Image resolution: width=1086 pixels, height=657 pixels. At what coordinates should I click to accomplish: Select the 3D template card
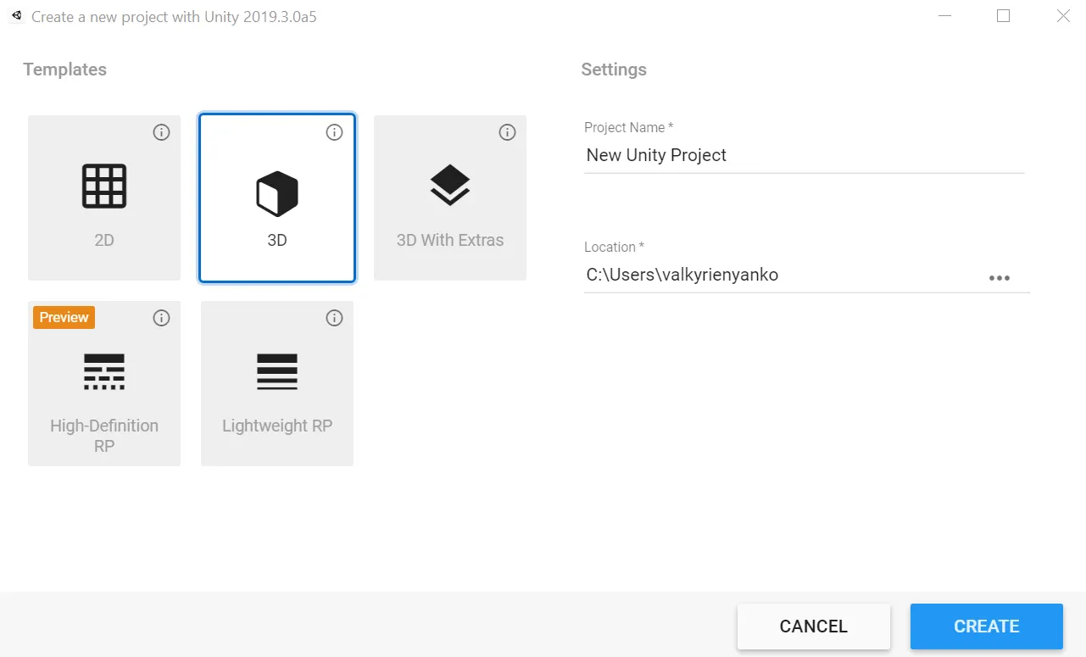click(x=277, y=198)
